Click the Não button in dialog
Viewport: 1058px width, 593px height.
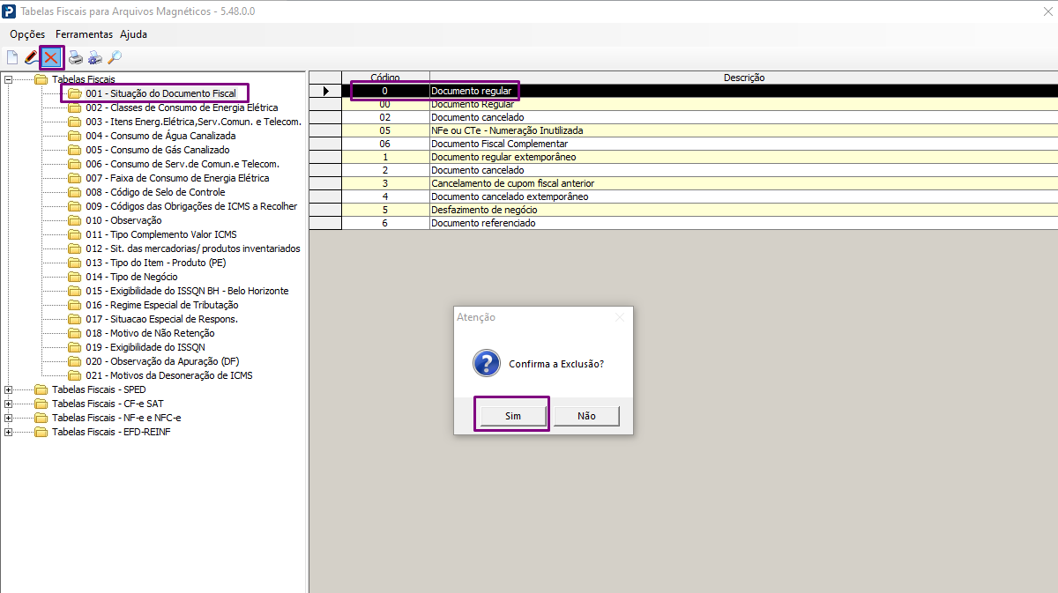tap(586, 416)
